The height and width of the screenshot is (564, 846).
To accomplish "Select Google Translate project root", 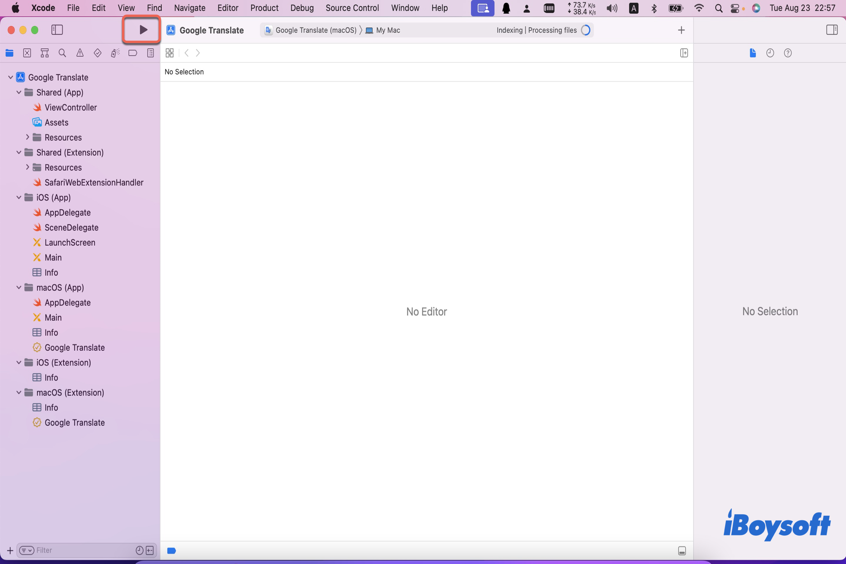I will 58,77.
